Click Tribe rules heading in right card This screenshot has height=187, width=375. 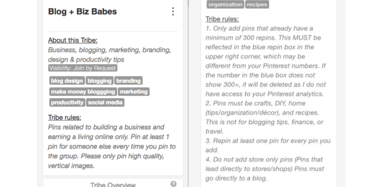click(x=222, y=19)
